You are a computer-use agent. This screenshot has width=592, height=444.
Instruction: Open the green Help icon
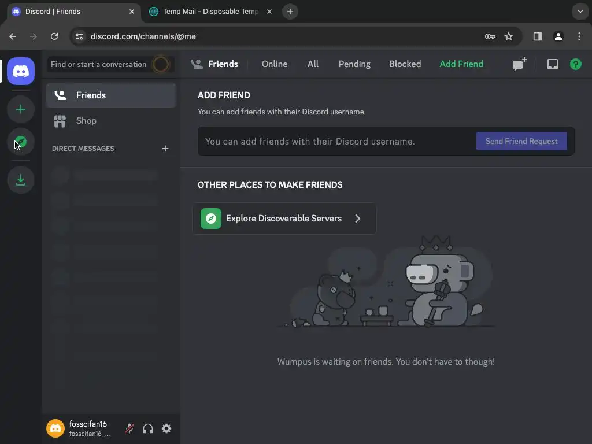tap(575, 64)
